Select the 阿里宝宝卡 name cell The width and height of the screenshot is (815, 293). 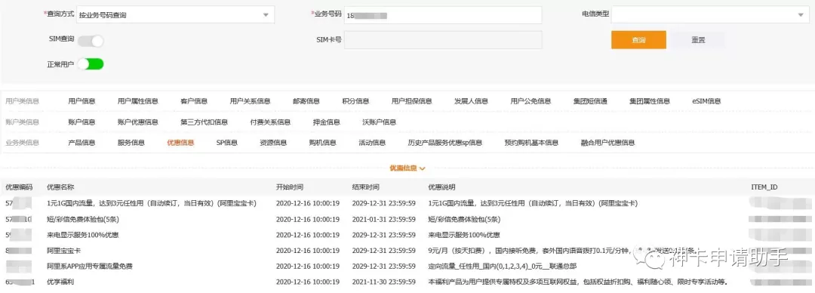(63, 250)
